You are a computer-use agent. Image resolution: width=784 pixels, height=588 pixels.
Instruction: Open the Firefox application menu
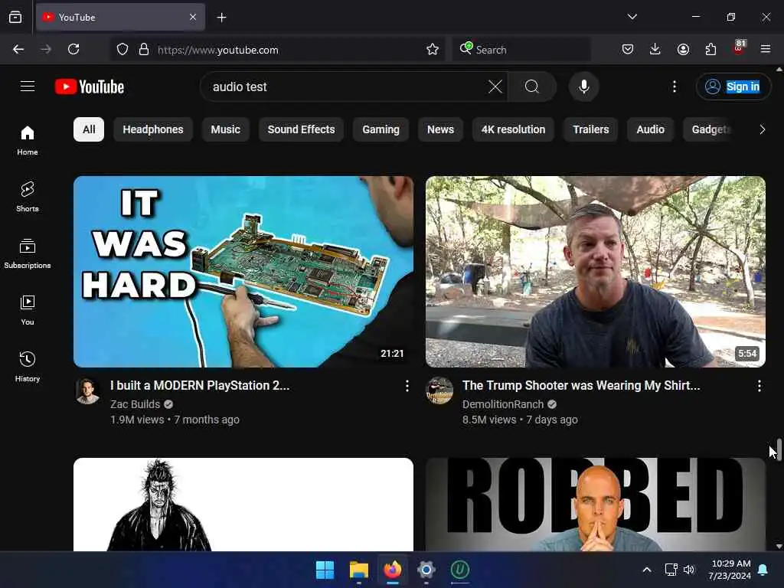click(766, 49)
